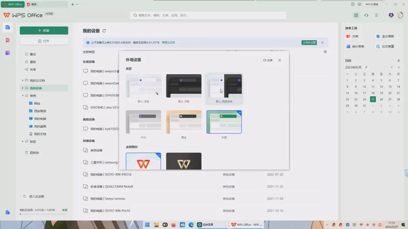Go to previous calendar month
Viewport: 408px width, 229px height.
pos(392,67)
